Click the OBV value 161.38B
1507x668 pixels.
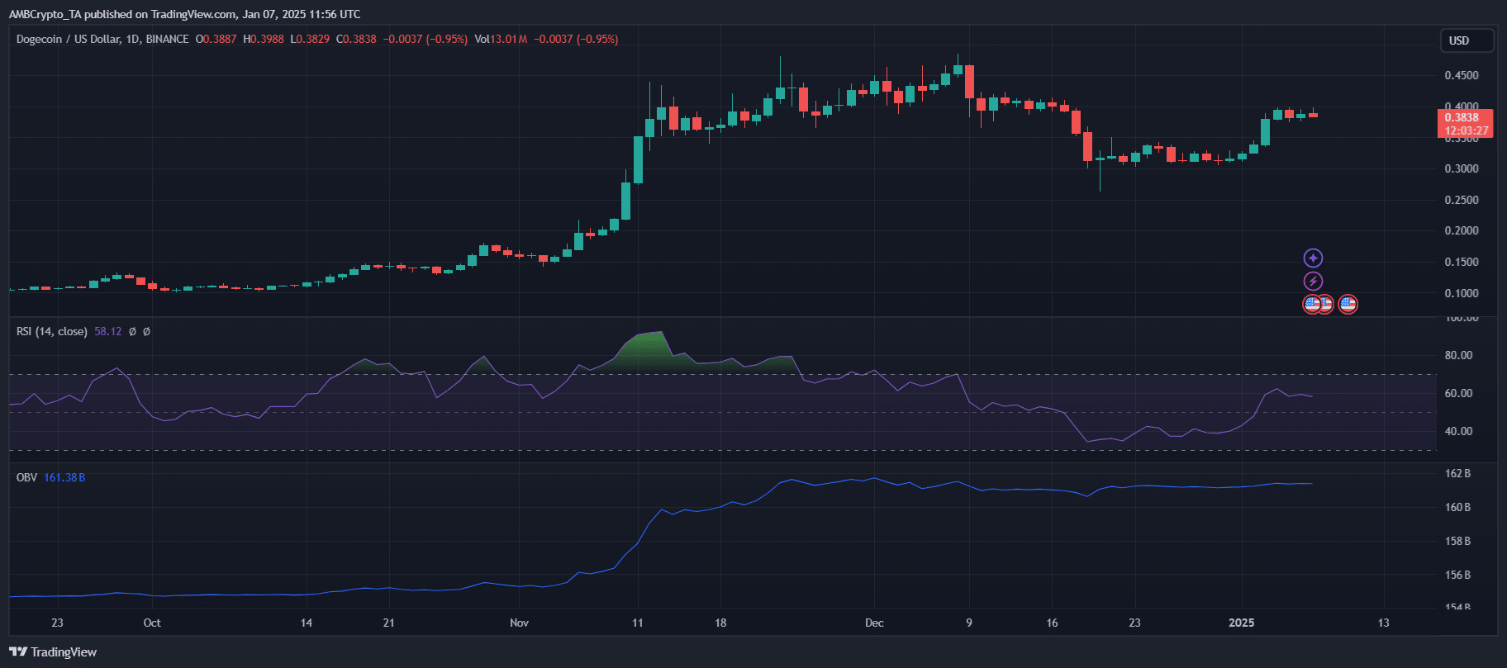coord(64,477)
